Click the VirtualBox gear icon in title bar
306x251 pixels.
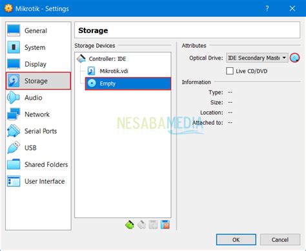pos(8,8)
